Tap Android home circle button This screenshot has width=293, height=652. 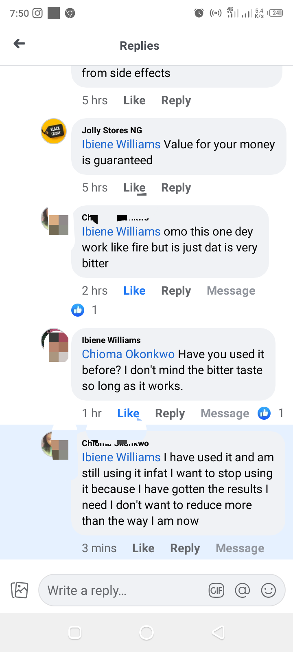146,632
